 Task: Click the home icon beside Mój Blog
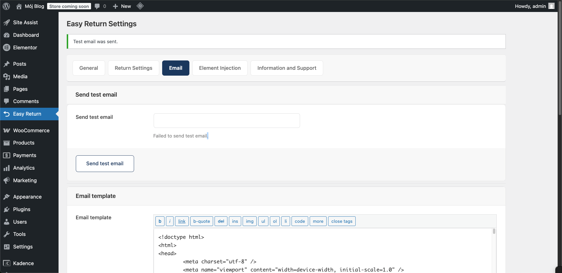point(19,6)
